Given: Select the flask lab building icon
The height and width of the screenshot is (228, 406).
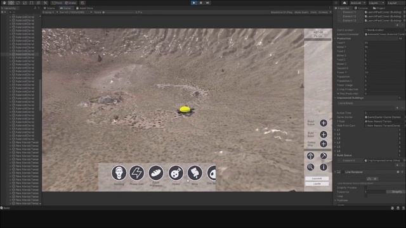Looking at the screenshot, I should (176, 173).
